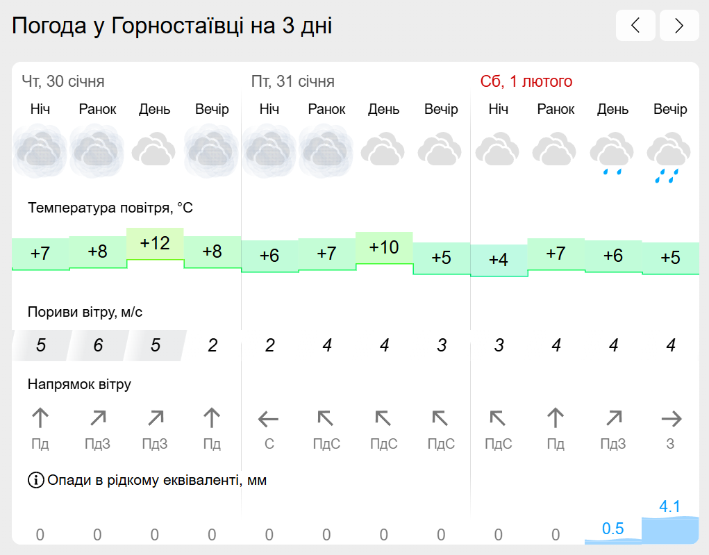Screen dimensions: 709x555
Task: Click the next days right arrow button
Action: point(679,25)
